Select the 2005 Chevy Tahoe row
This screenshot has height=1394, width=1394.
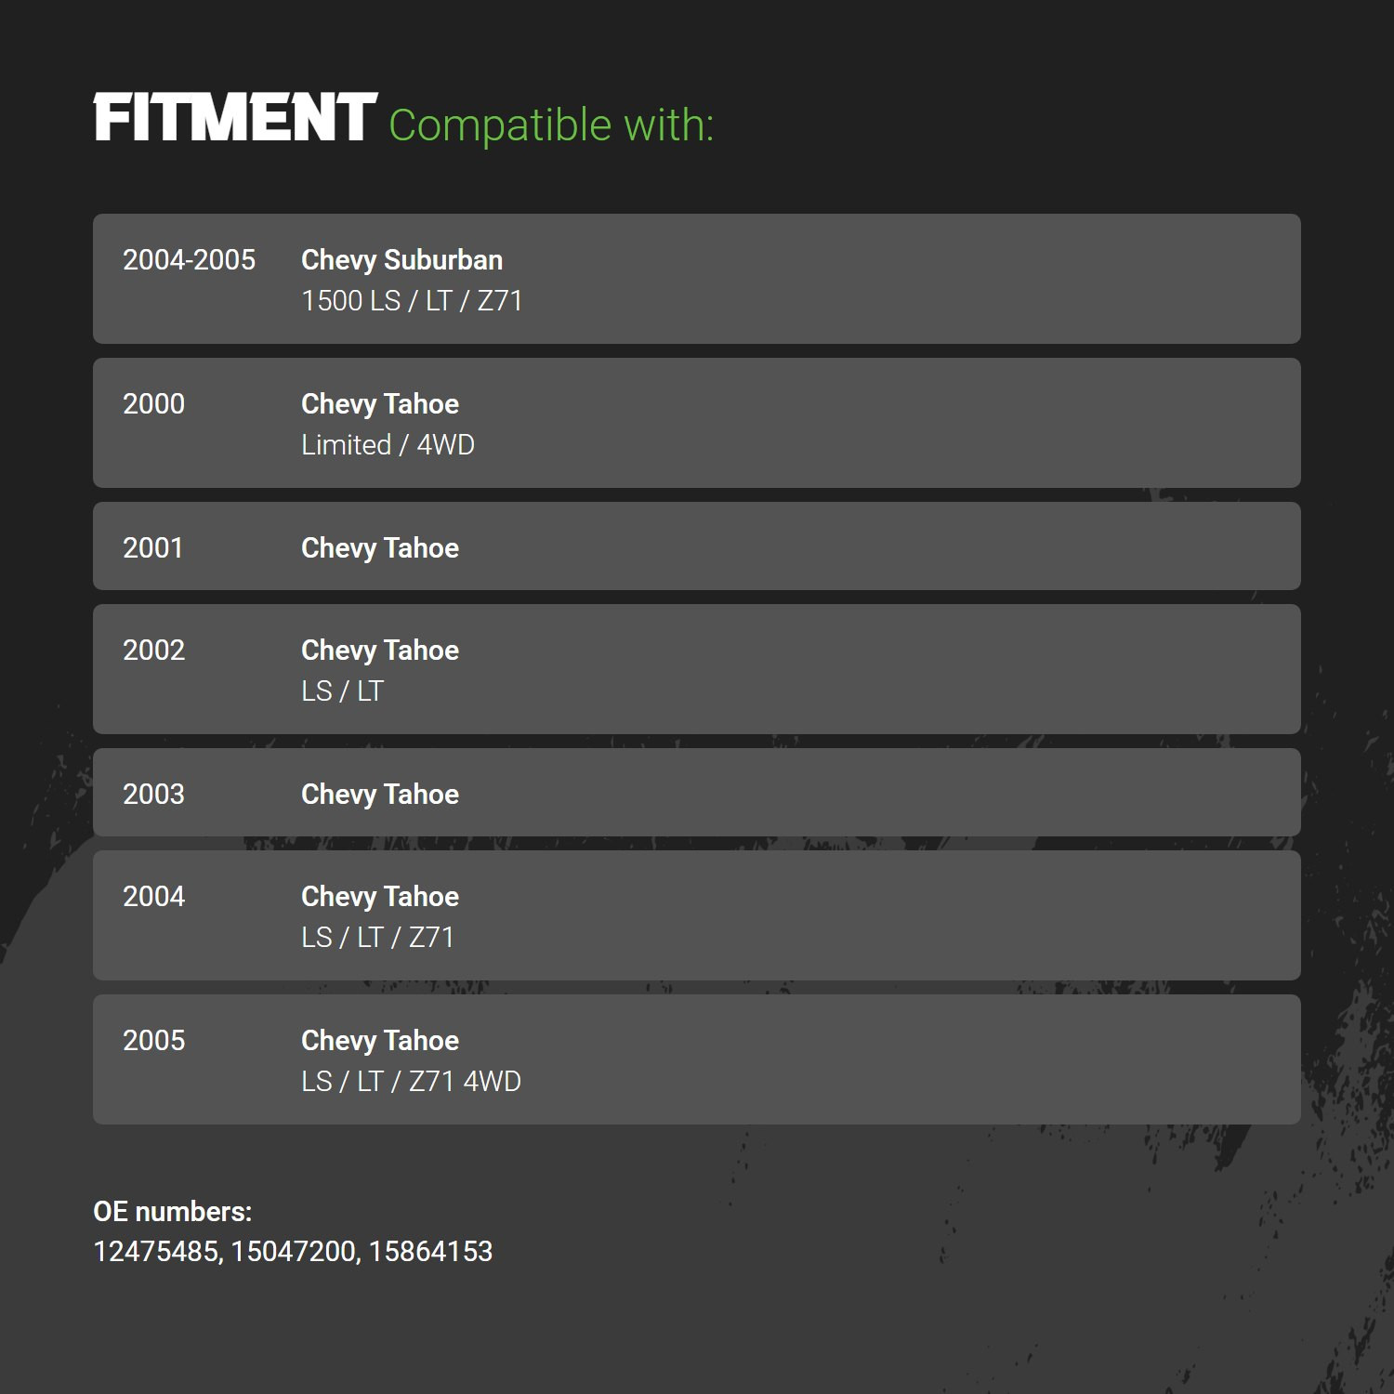(x=697, y=1059)
